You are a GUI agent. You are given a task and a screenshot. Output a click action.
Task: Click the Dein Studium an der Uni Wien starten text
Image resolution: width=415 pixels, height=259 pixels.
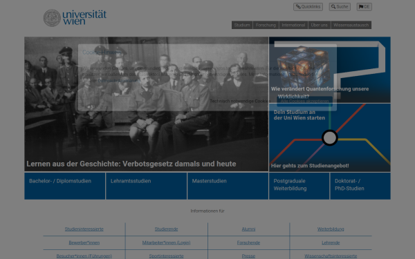(x=299, y=115)
